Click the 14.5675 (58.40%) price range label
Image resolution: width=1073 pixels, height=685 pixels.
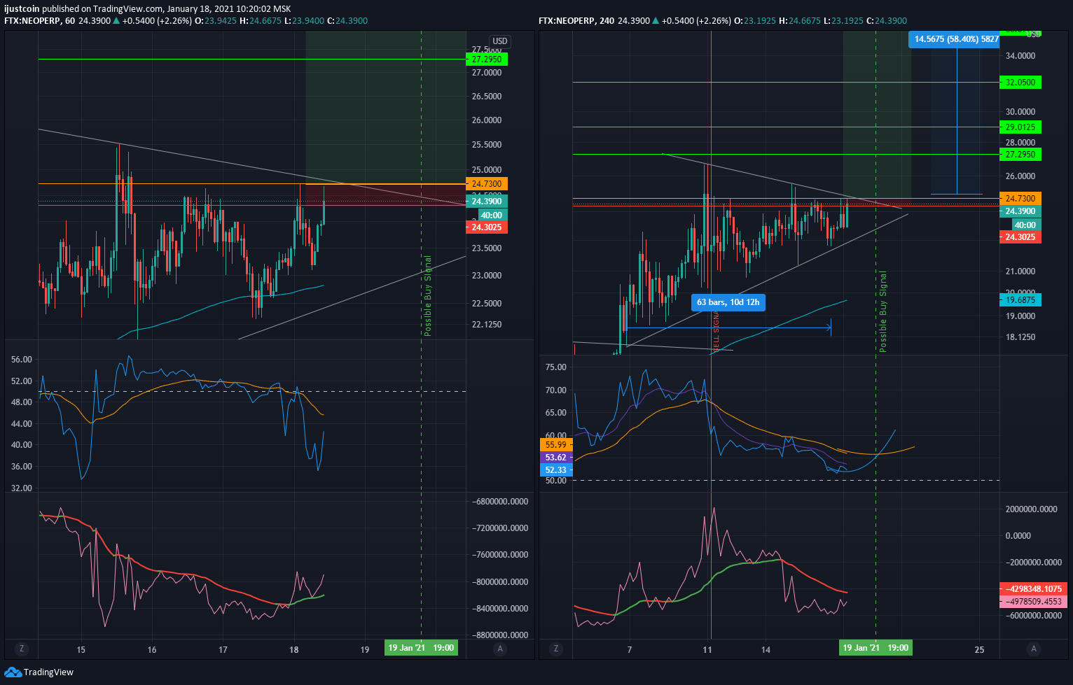(x=954, y=39)
